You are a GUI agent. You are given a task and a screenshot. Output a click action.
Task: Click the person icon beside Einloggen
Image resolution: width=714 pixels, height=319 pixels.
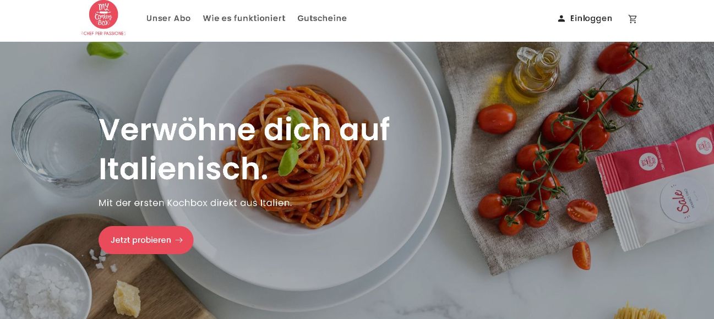point(561,19)
